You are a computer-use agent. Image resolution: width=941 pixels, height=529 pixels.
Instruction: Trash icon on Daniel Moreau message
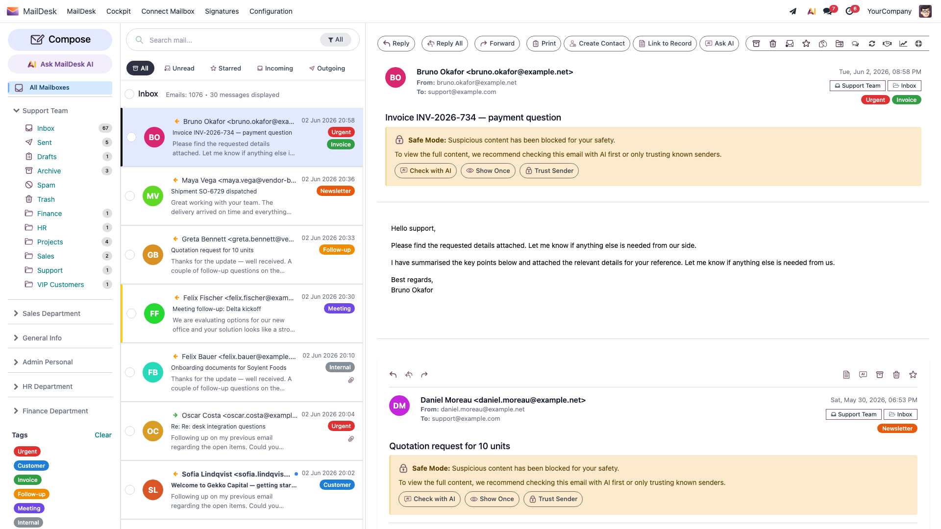point(896,375)
